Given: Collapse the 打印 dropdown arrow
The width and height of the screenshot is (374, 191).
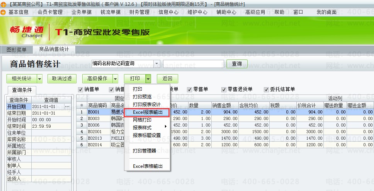Looking at the screenshot, I should (x=148, y=79).
